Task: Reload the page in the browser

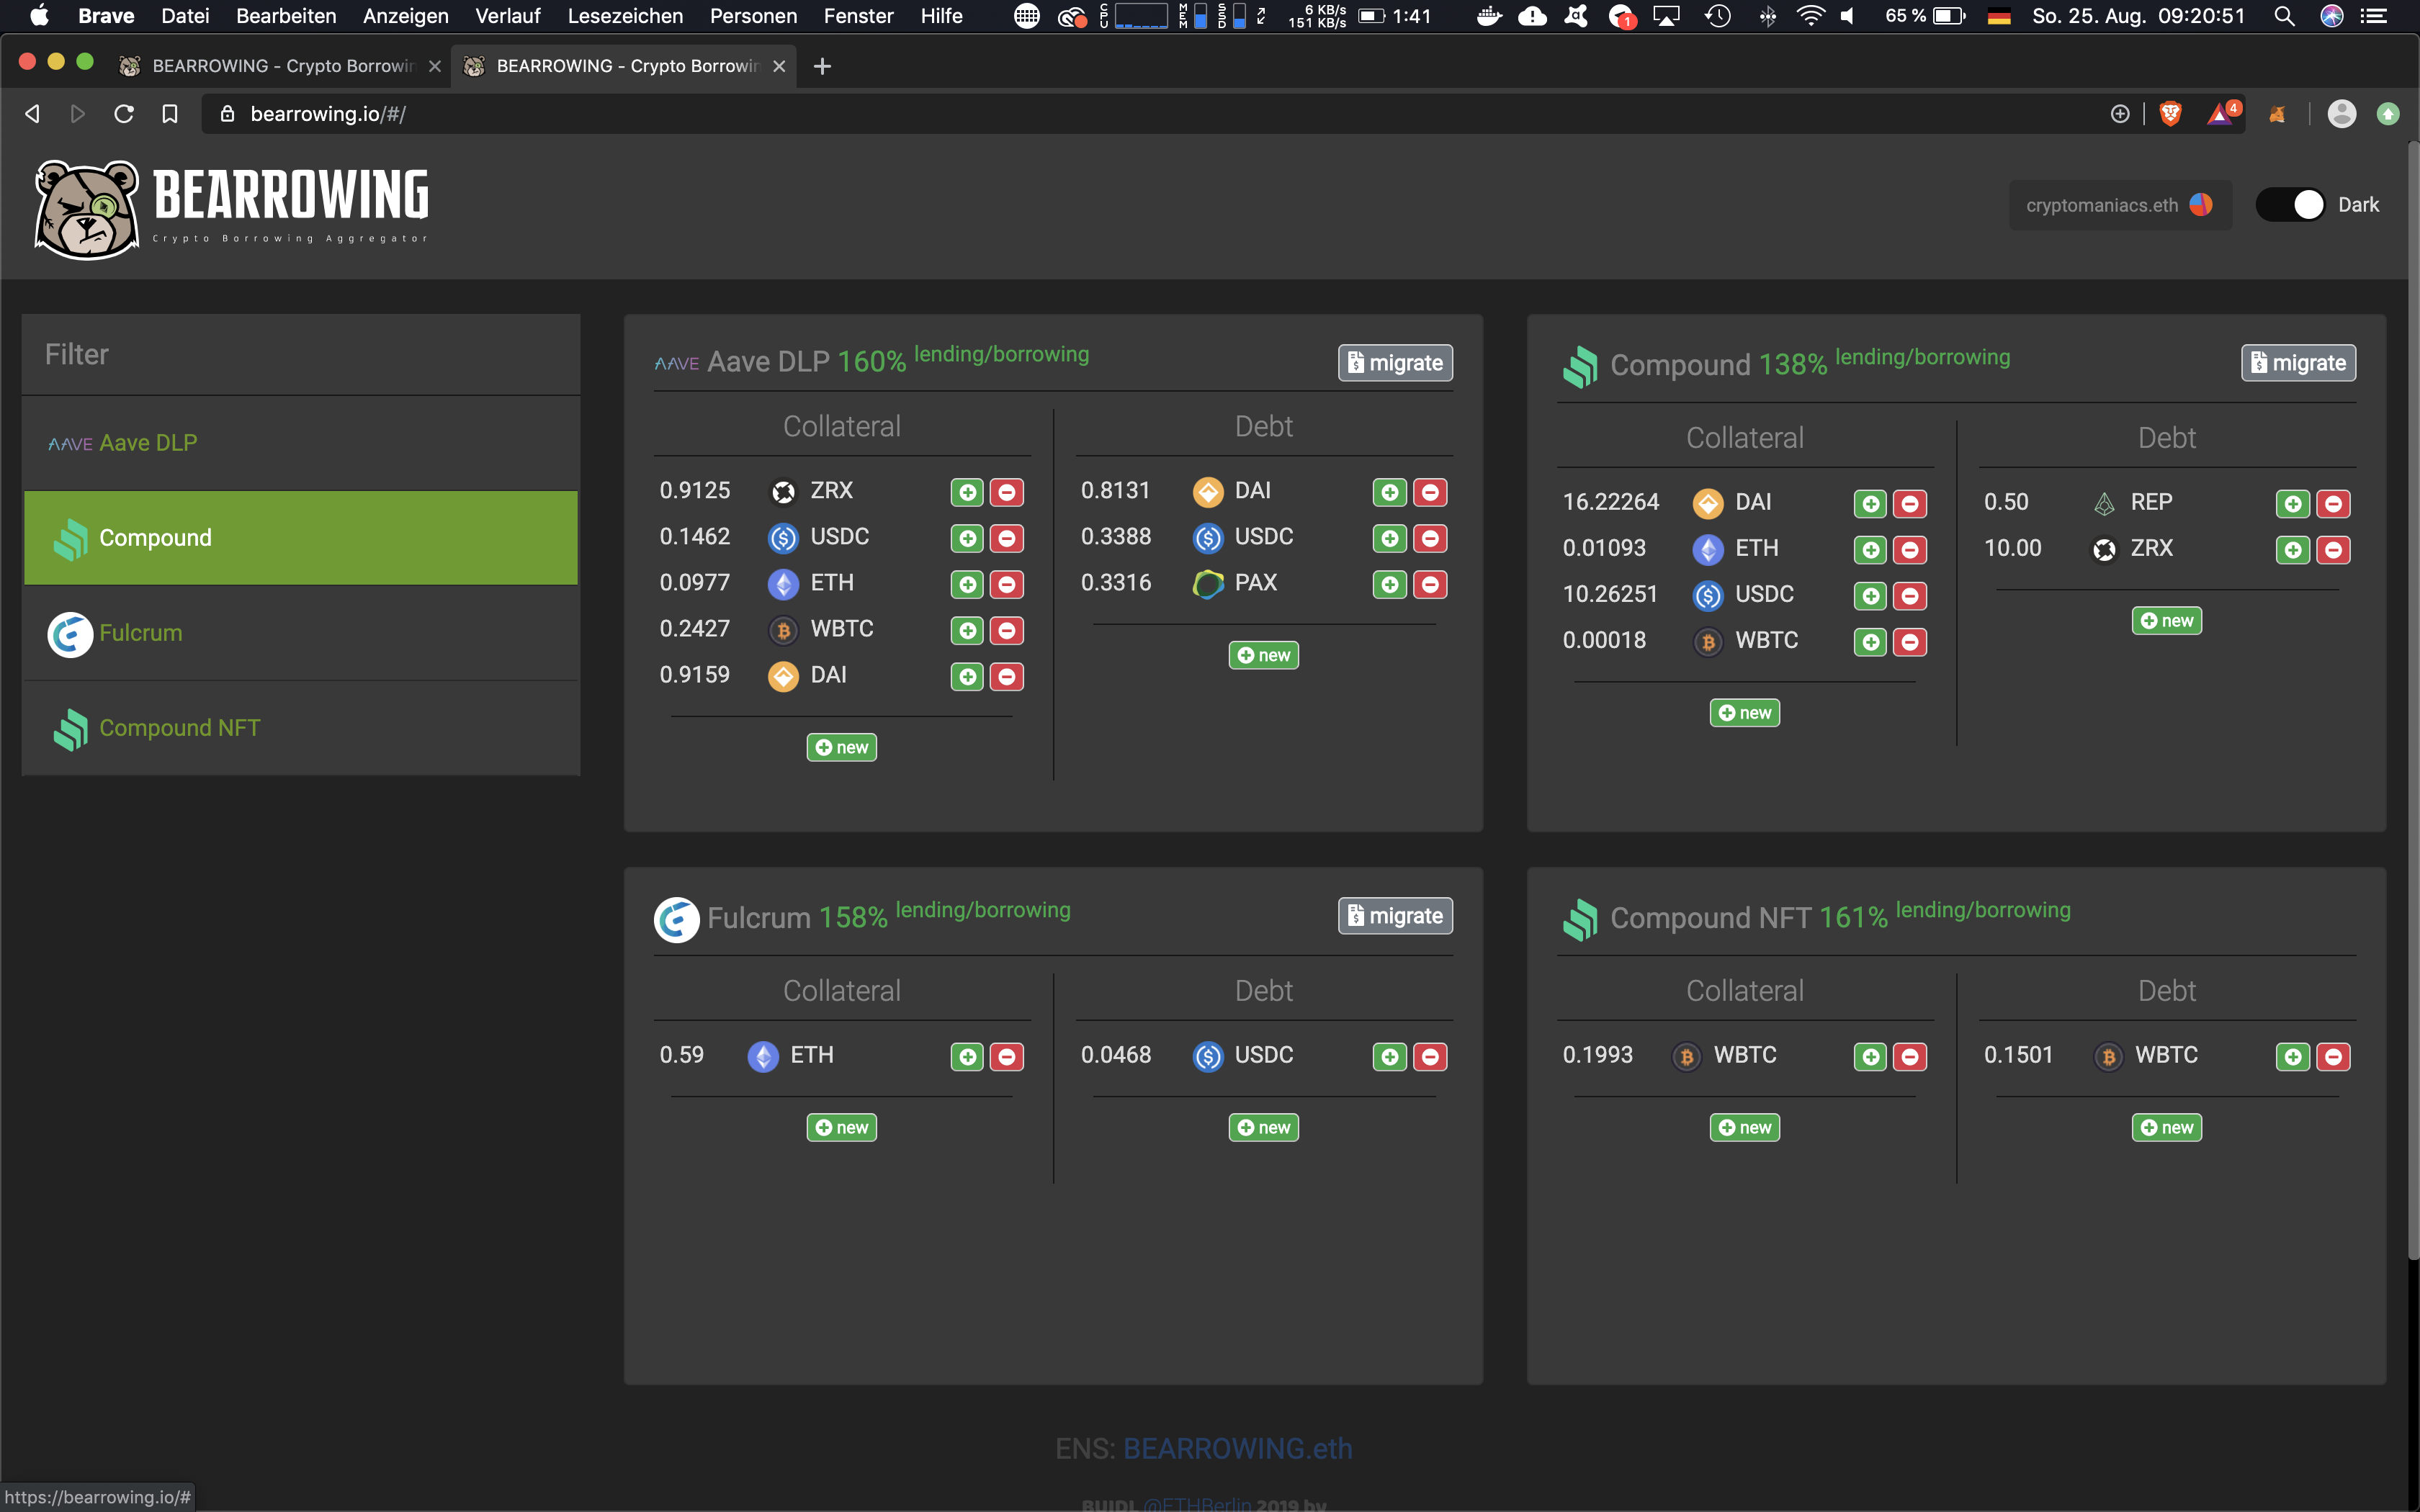Action: tap(124, 114)
